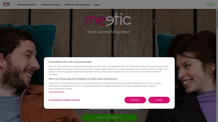Go to Como funciona page
The width and height of the screenshot is (218, 122).
click(51, 5)
